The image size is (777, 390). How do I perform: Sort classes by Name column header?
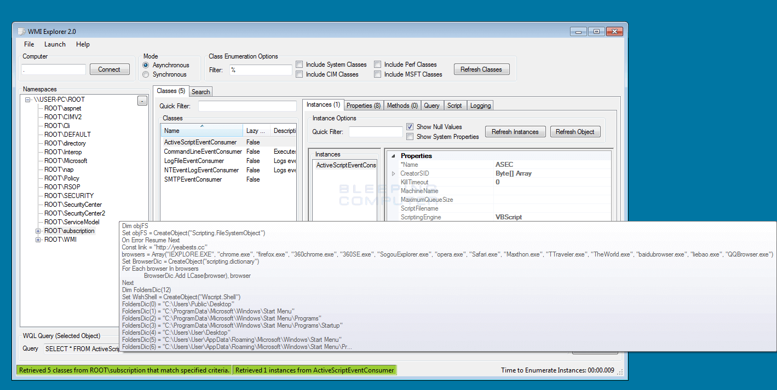point(202,131)
